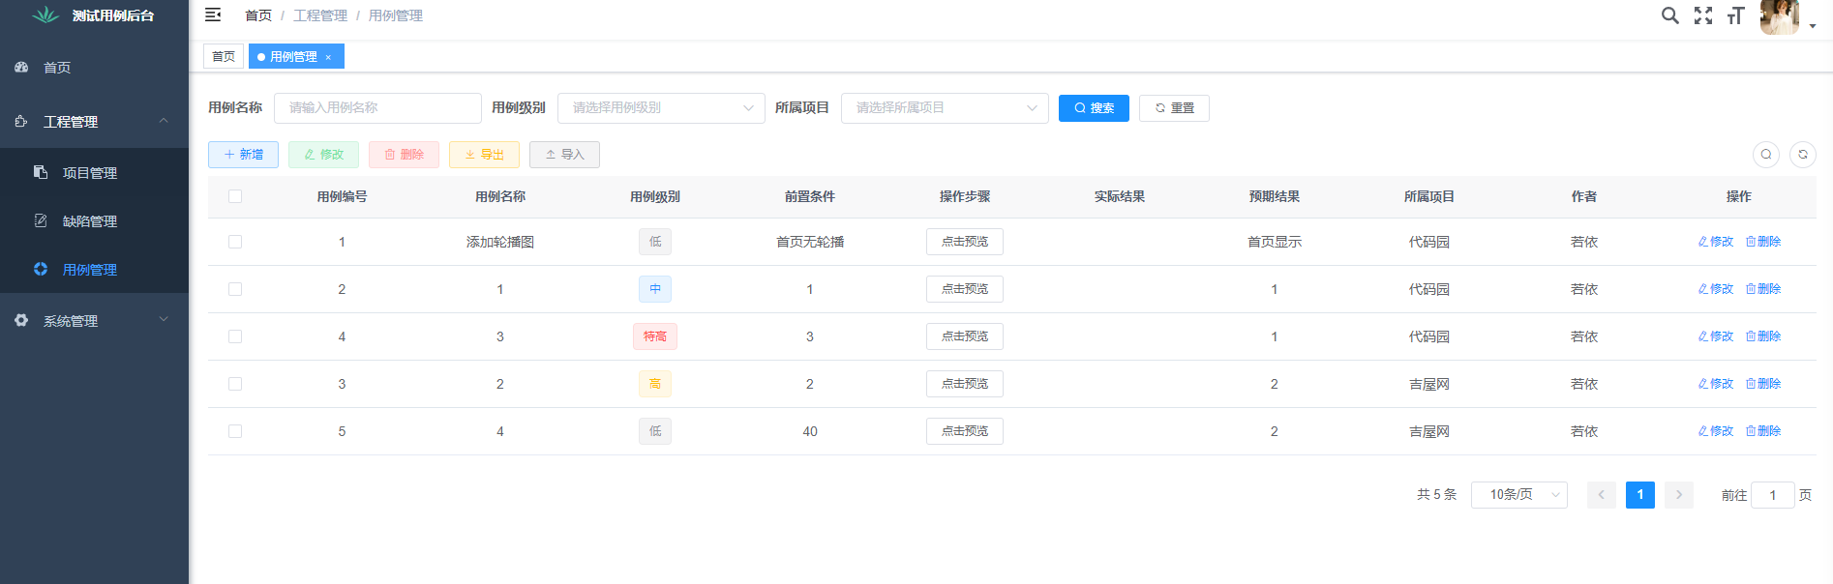Screen dimensions: 1833x584
Task: Click 点击预览 in the 特高 level row
Action: pyautogui.click(x=965, y=336)
